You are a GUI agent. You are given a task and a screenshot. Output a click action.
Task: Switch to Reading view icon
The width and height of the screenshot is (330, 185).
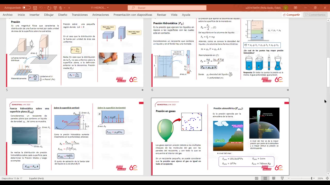(x=274, y=178)
